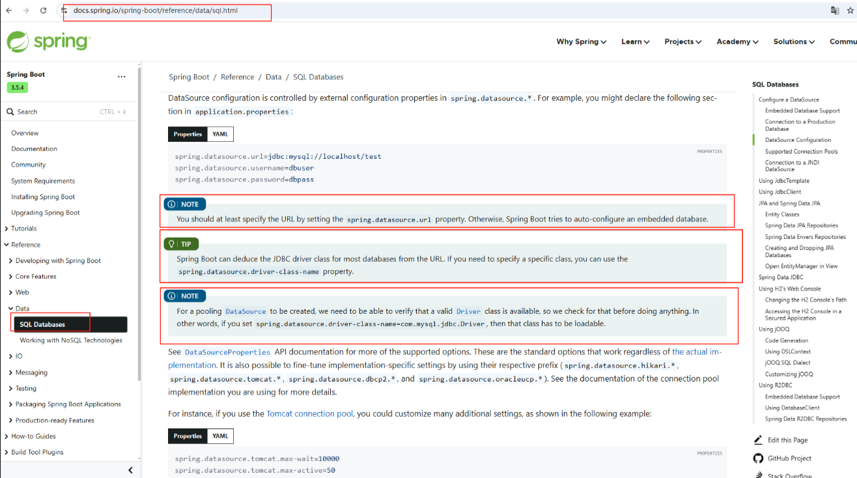
Task: Click the DataSourceProperties API link
Action: [226, 352]
